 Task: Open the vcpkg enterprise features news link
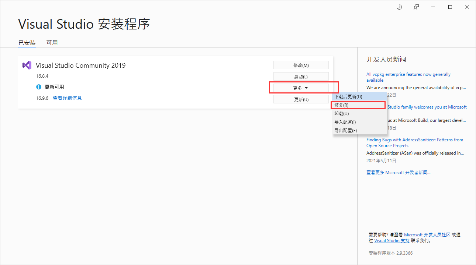408,77
